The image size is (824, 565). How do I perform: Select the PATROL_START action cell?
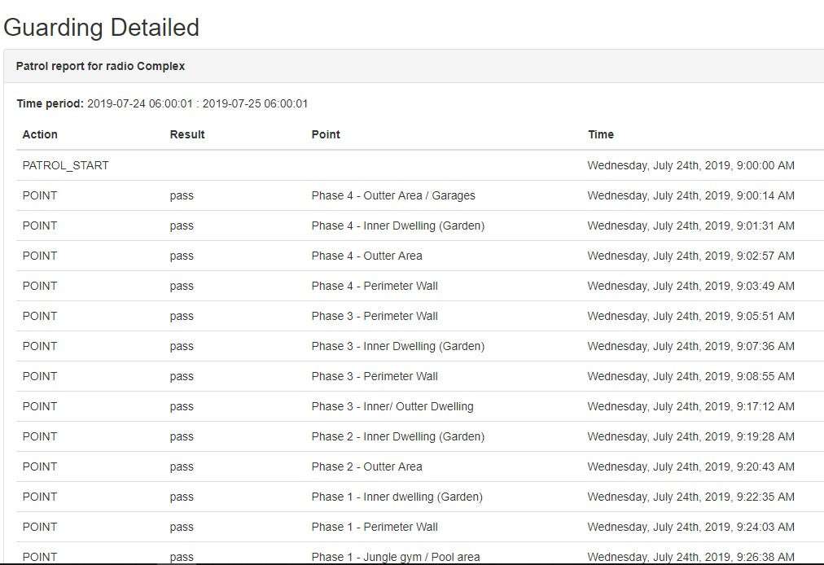[x=65, y=165]
